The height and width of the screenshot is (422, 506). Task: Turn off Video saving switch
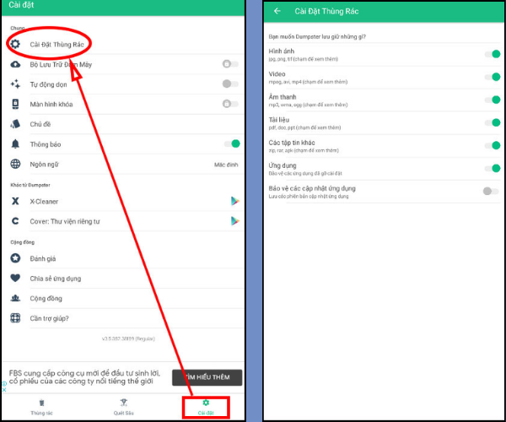tap(493, 77)
